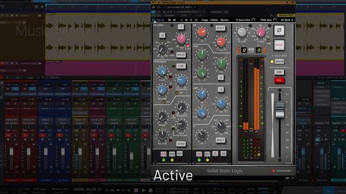
Task: Select settings slot B
Action: click(186, 20)
